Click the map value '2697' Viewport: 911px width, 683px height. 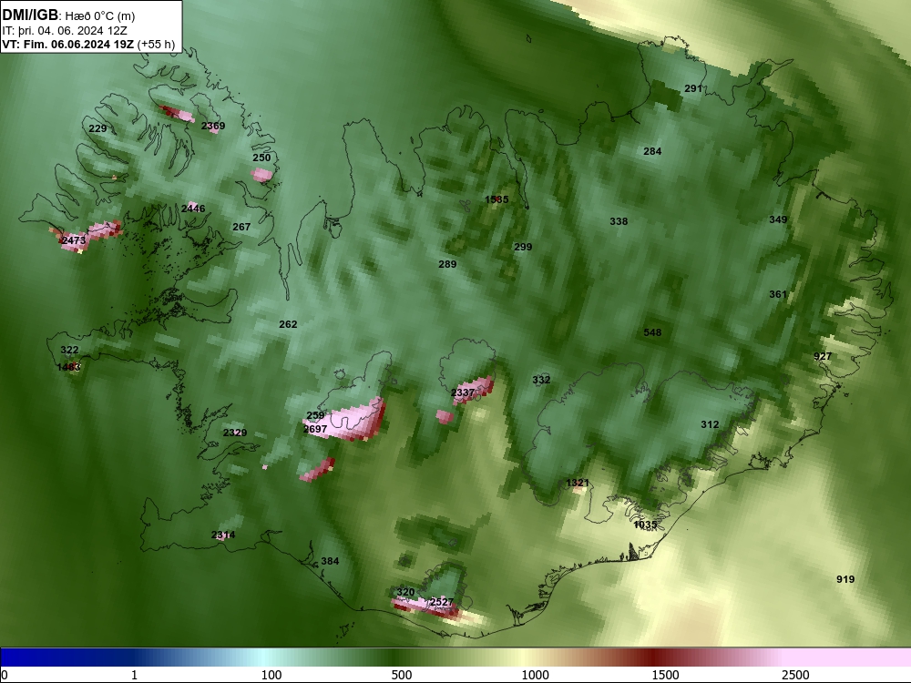[315, 429]
